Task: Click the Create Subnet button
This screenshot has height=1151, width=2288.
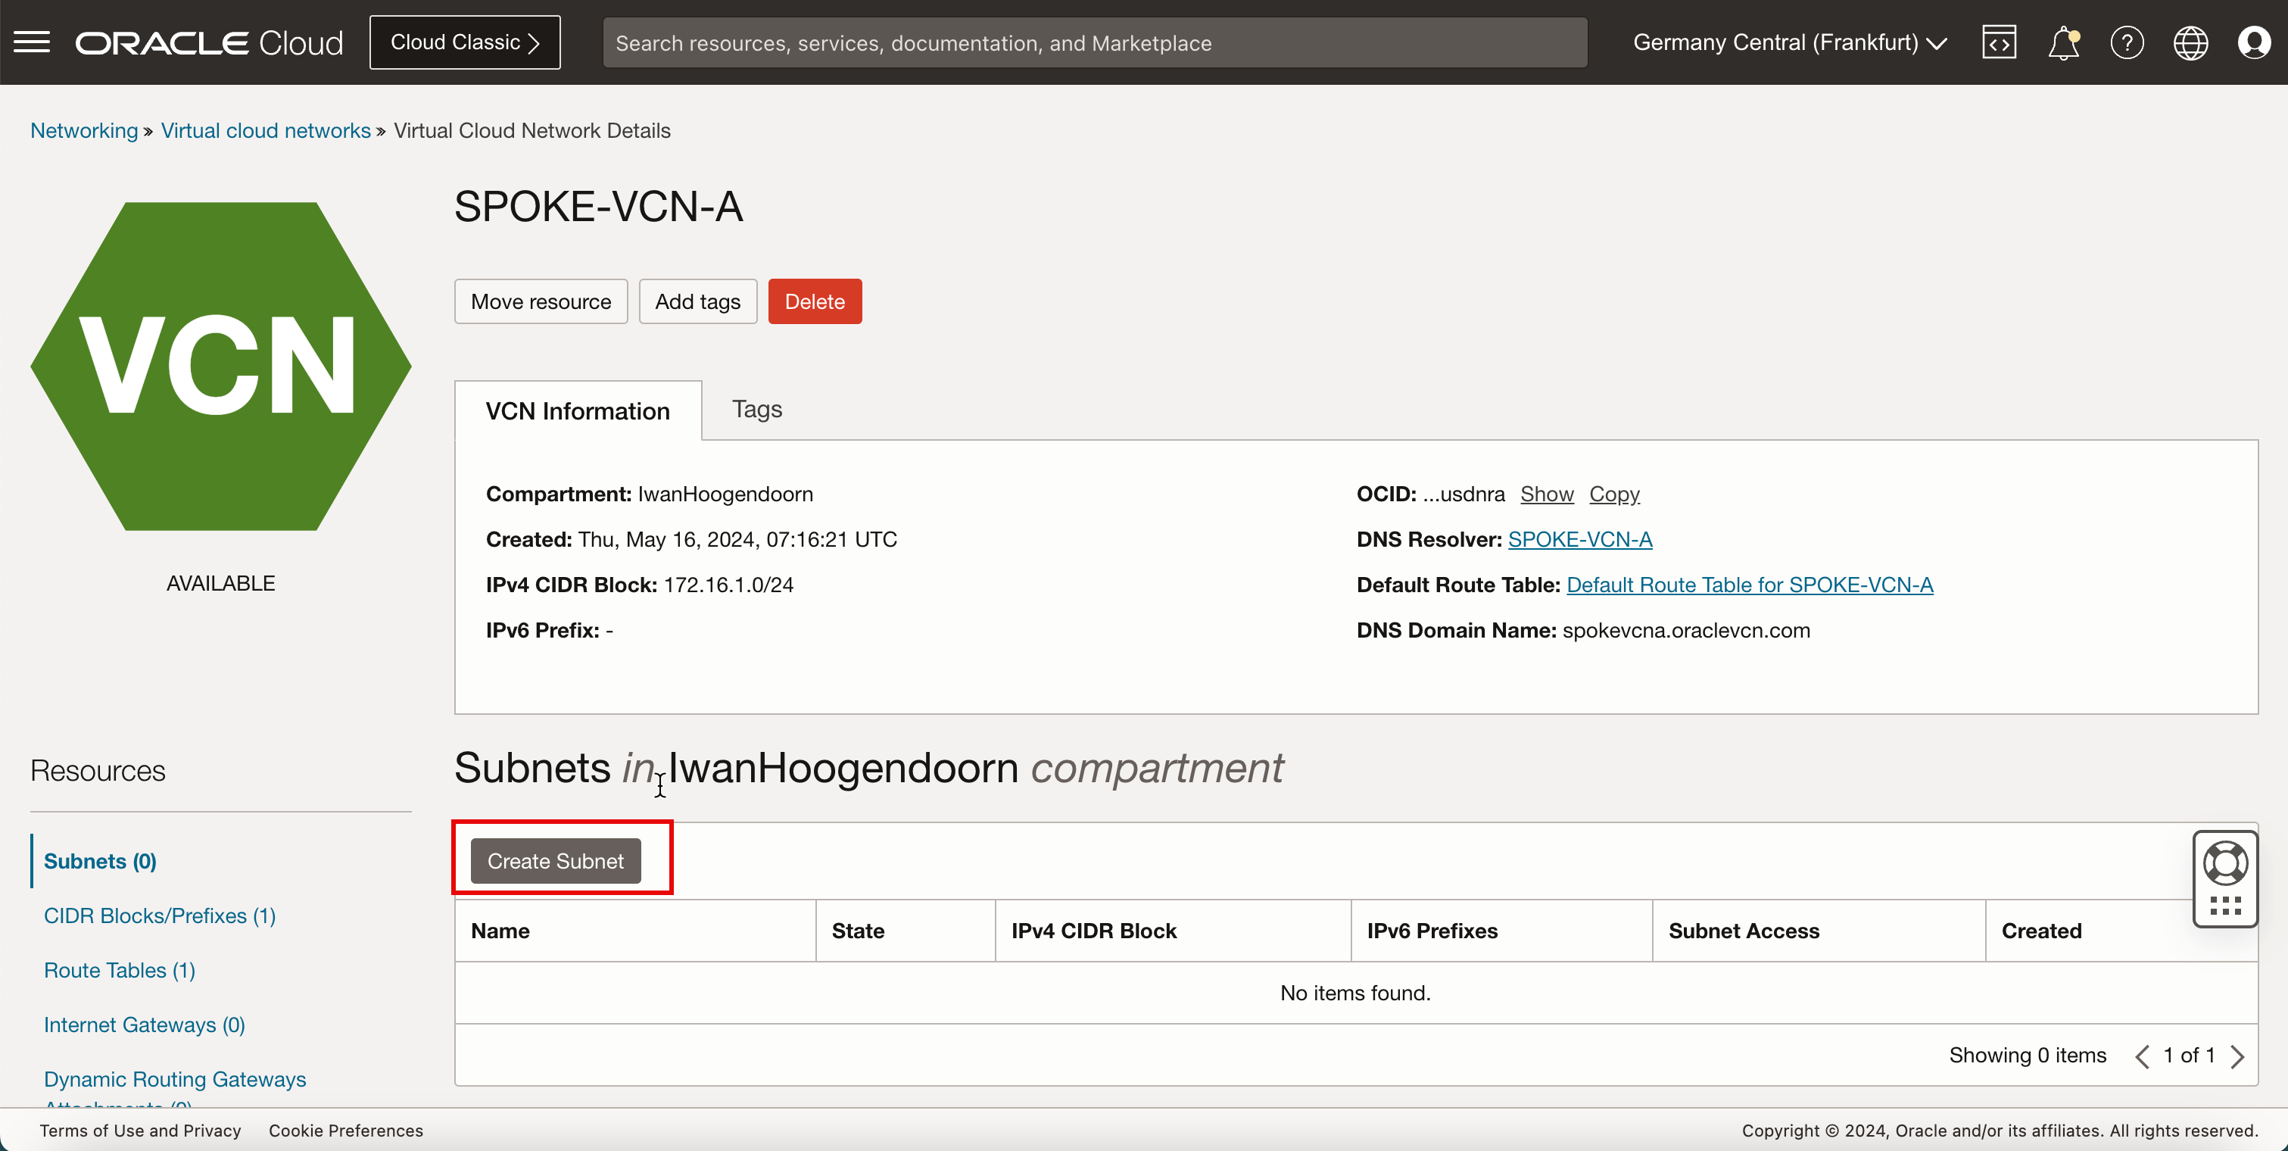Action: [555, 860]
